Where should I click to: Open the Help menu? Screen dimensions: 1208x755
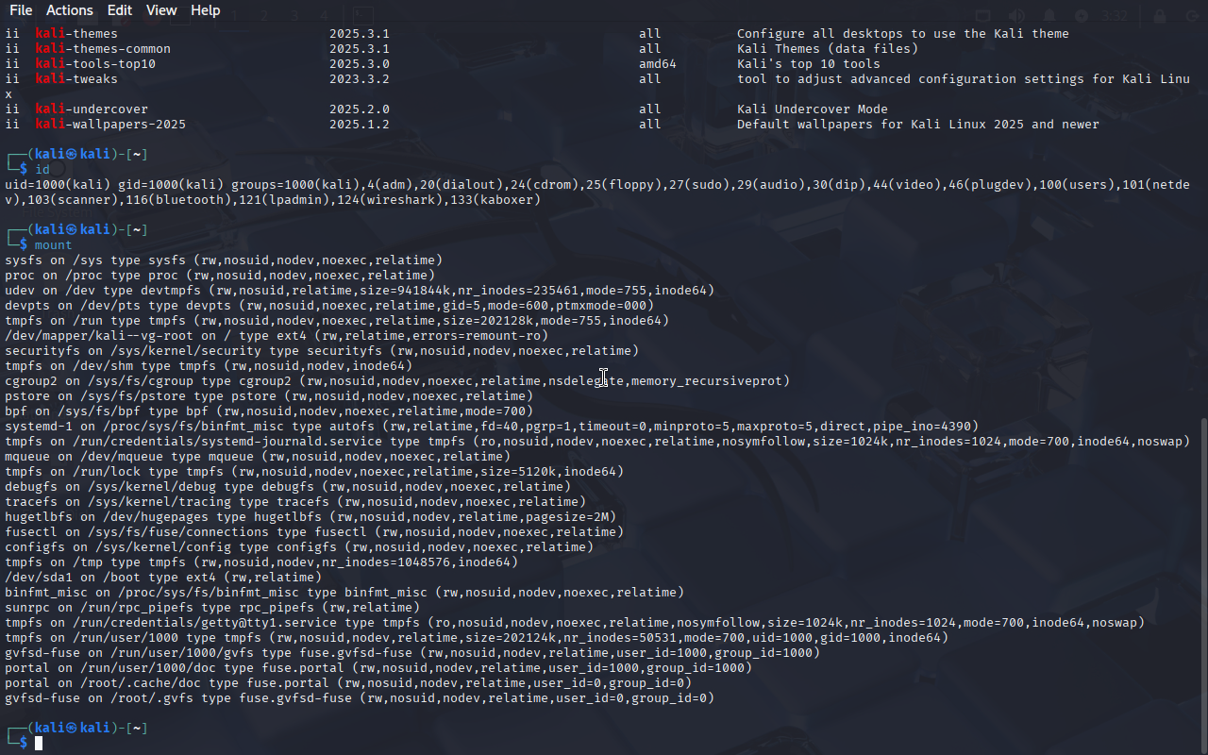(x=206, y=10)
